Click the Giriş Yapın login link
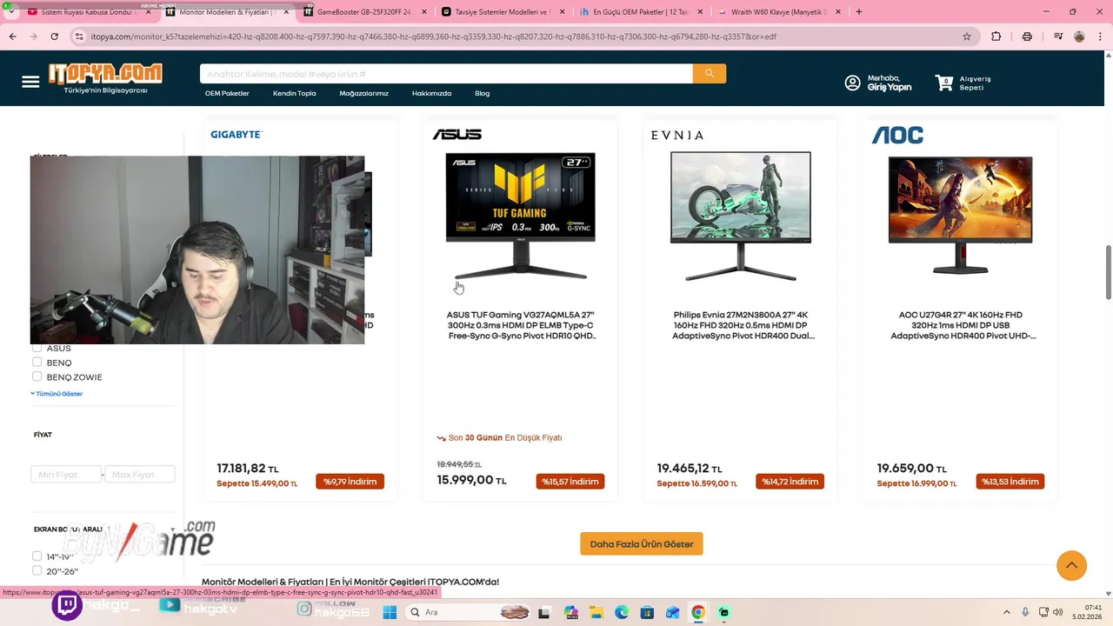Image resolution: width=1113 pixels, height=626 pixels. 890,88
